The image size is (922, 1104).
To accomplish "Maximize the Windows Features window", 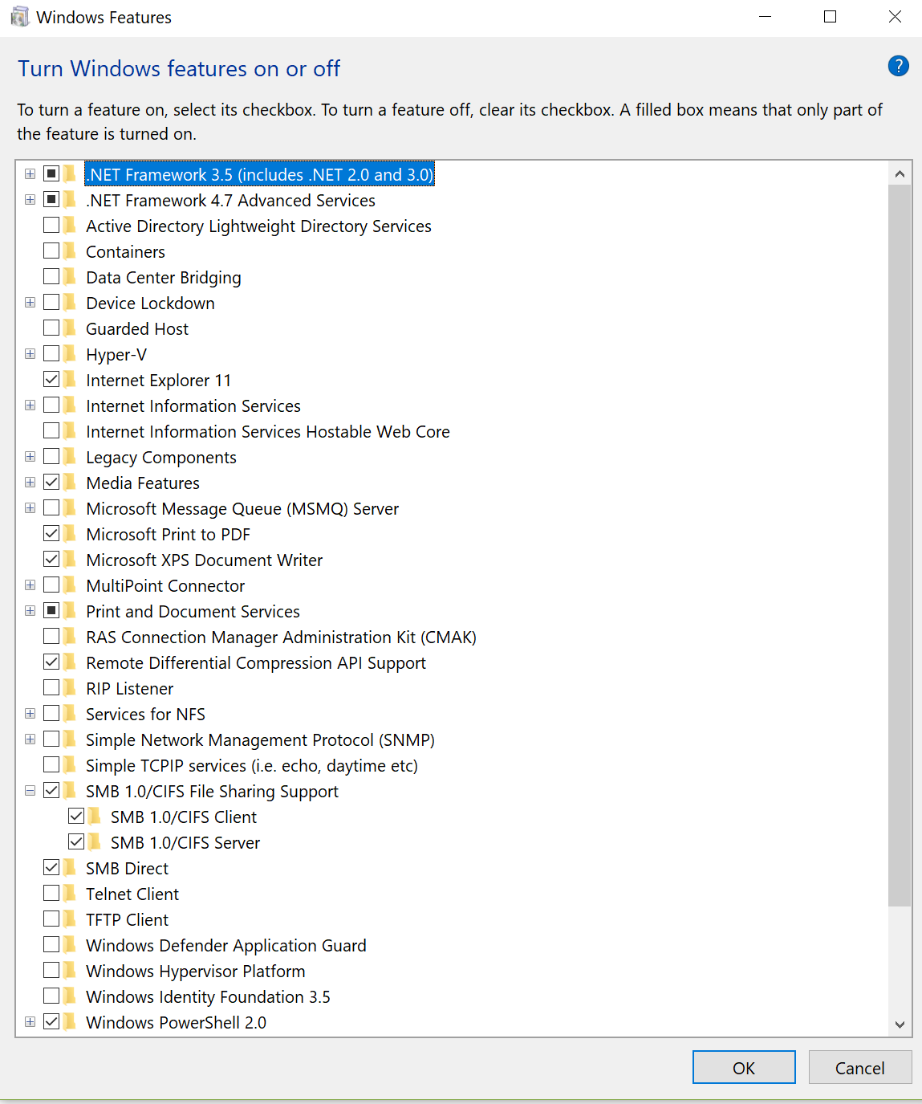I will pyautogui.click(x=830, y=17).
